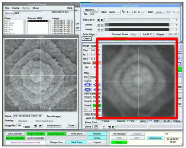Click the Hard Copy button
The height and width of the screenshot is (148, 186).
77,142
